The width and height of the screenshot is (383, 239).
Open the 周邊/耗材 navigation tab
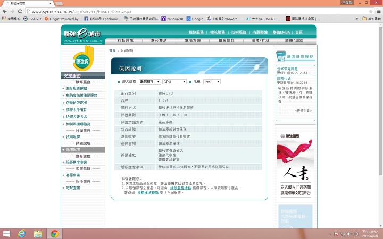pos(260,41)
